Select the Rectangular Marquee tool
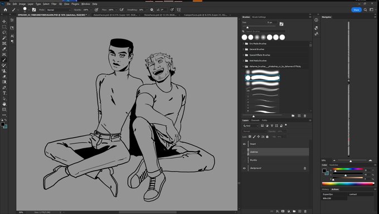This screenshot has width=379, height=214. 4,27
